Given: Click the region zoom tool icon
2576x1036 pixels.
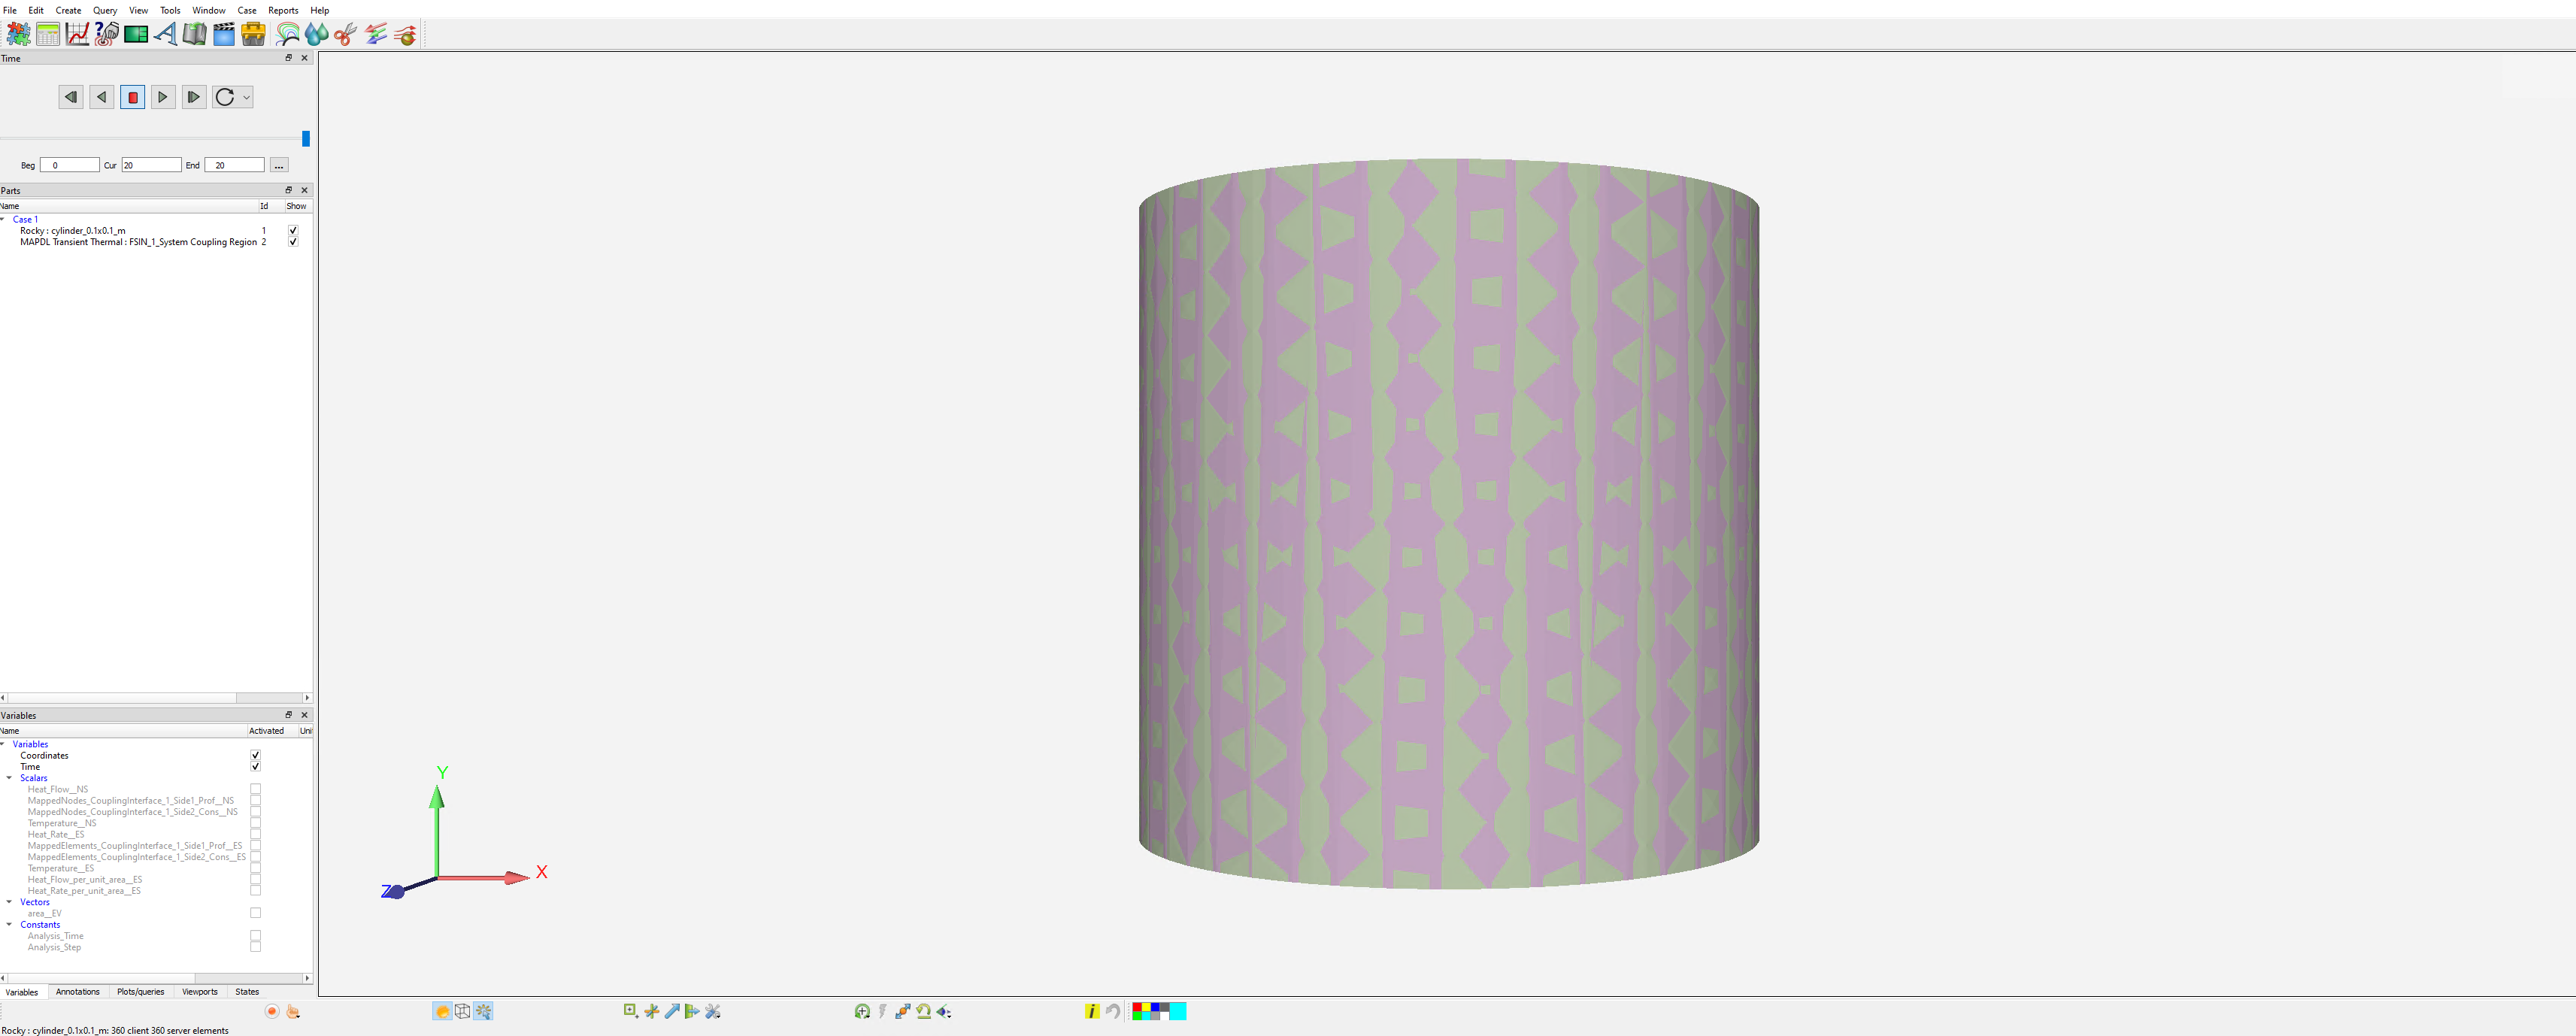Looking at the screenshot, I should click(x=631, y=1011).
